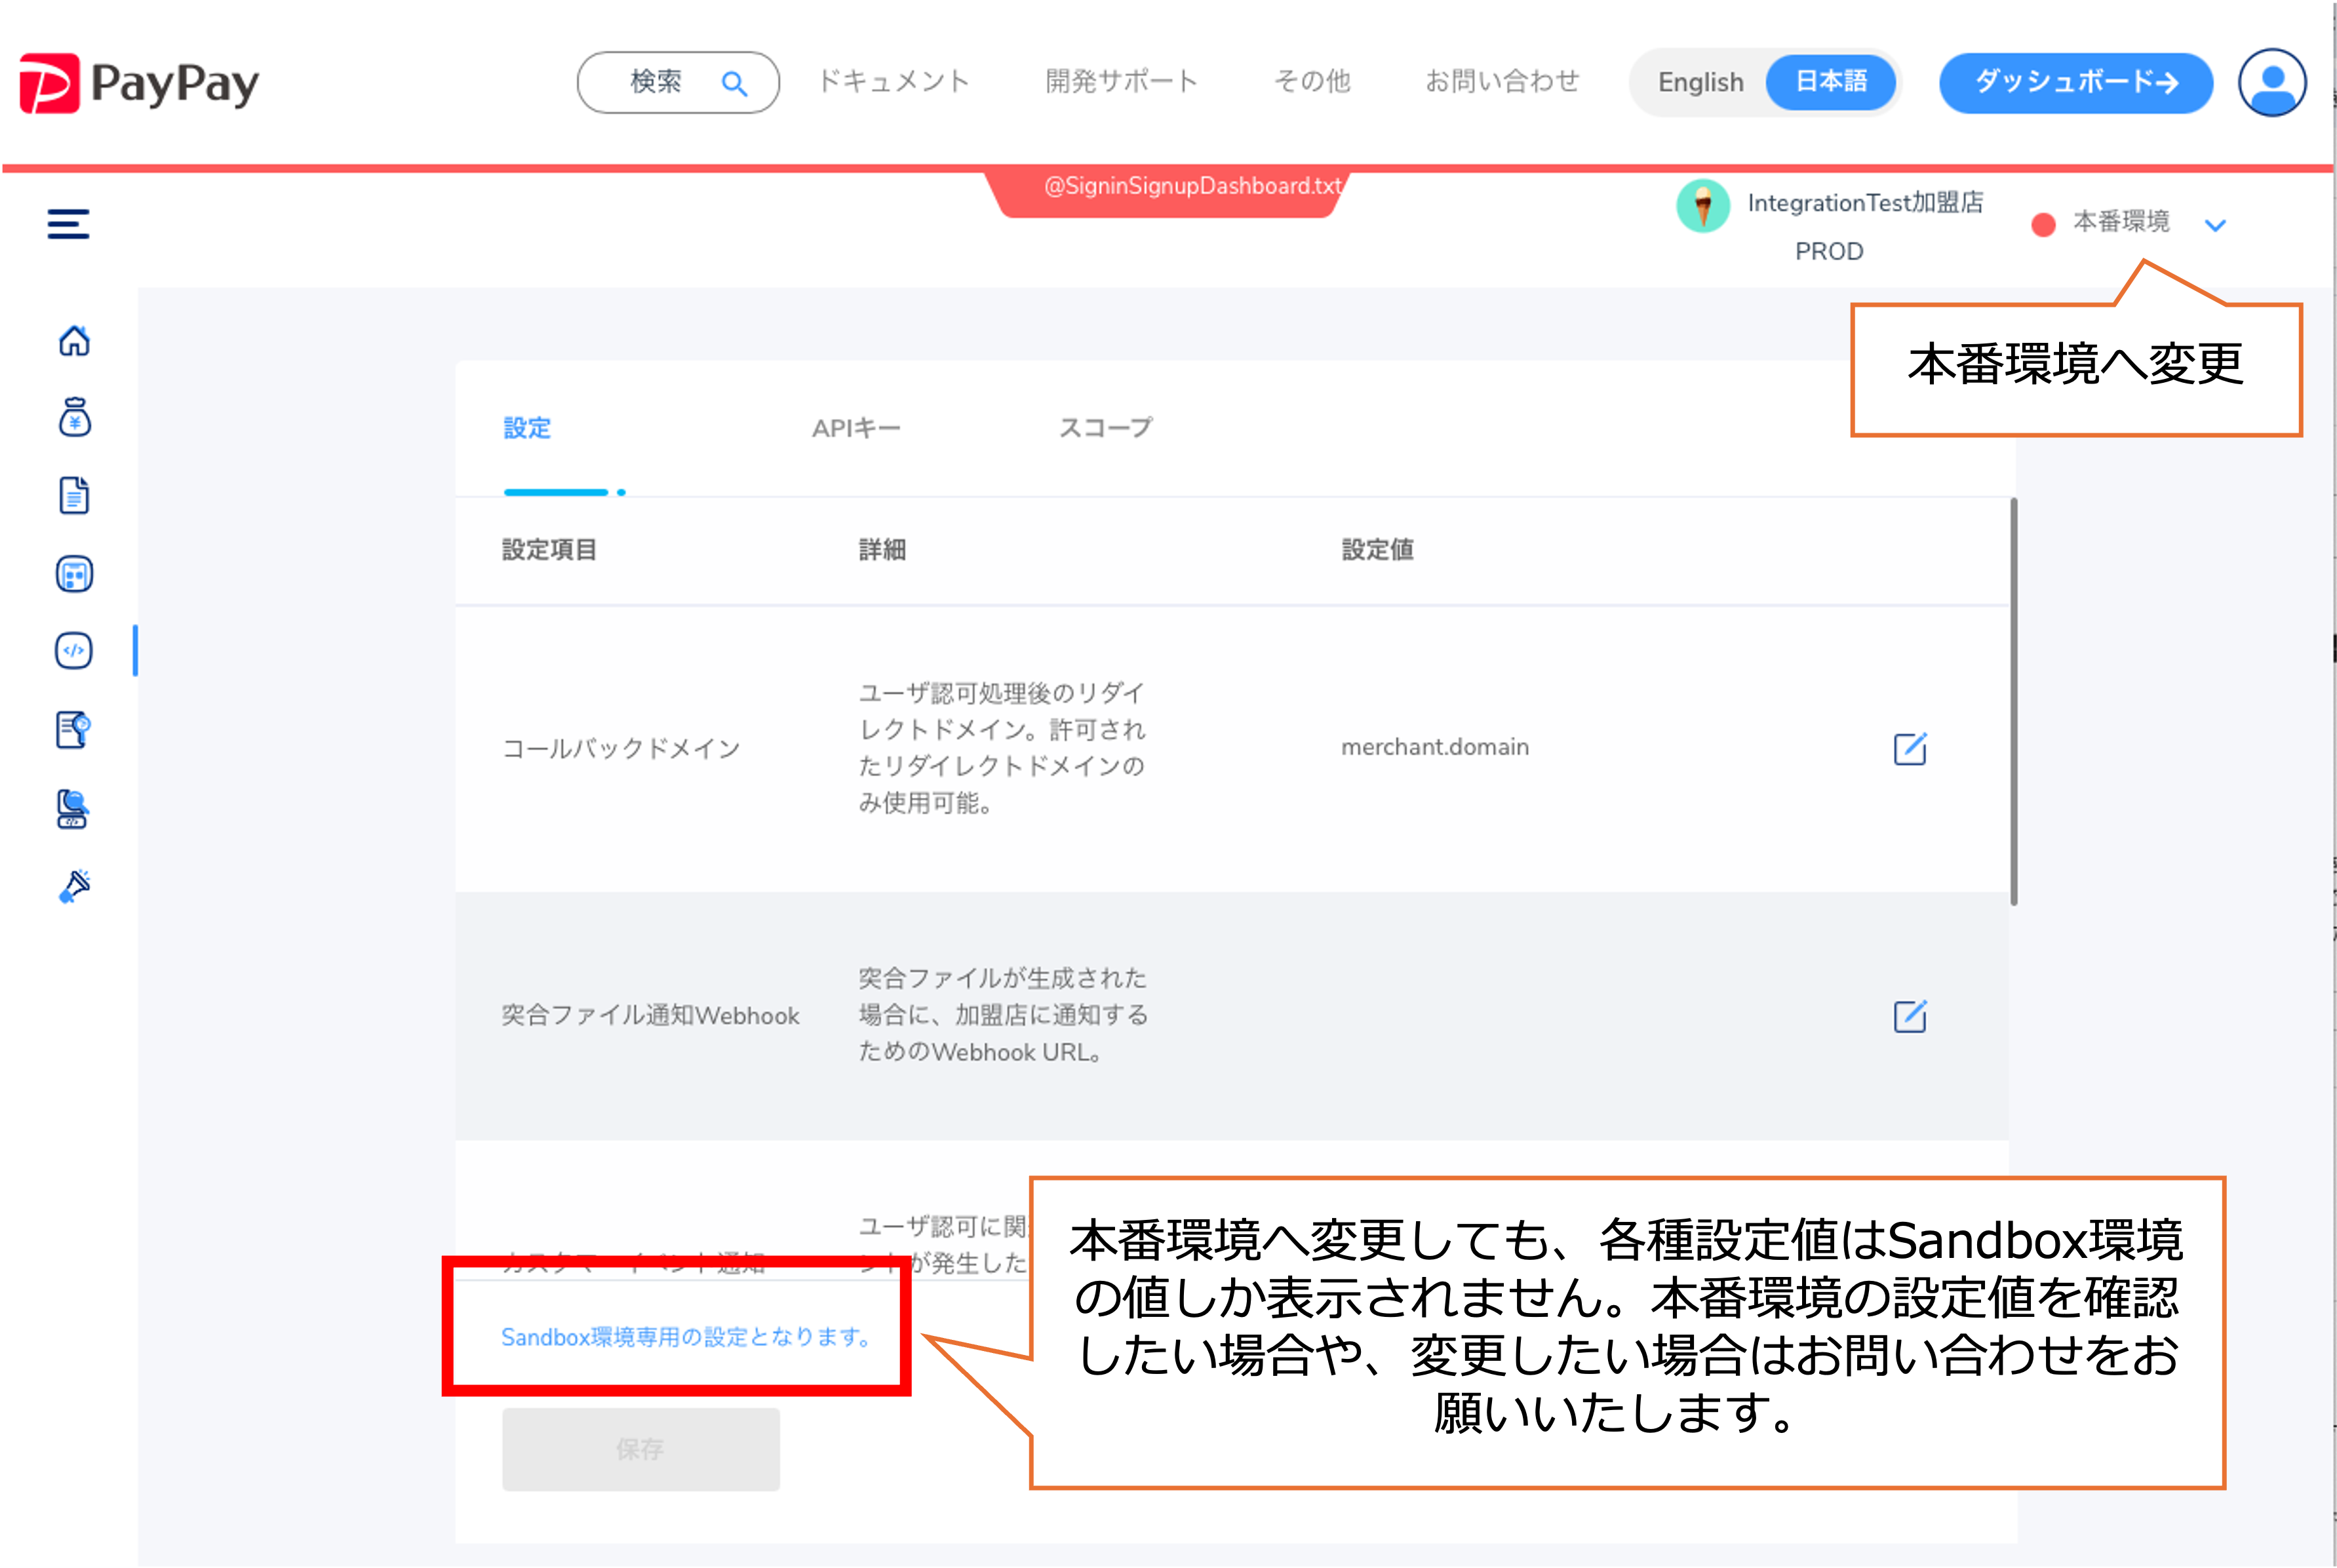The image size is (2337, 1568).
Task: Click the 設定値 column header
Action: (1377, 550)
